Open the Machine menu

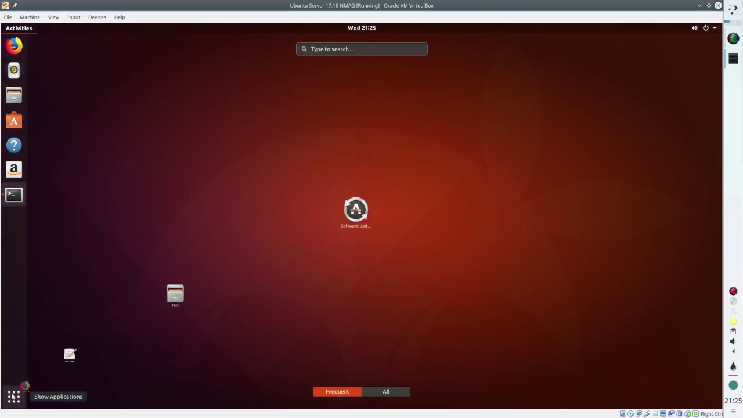coord(30,17)
